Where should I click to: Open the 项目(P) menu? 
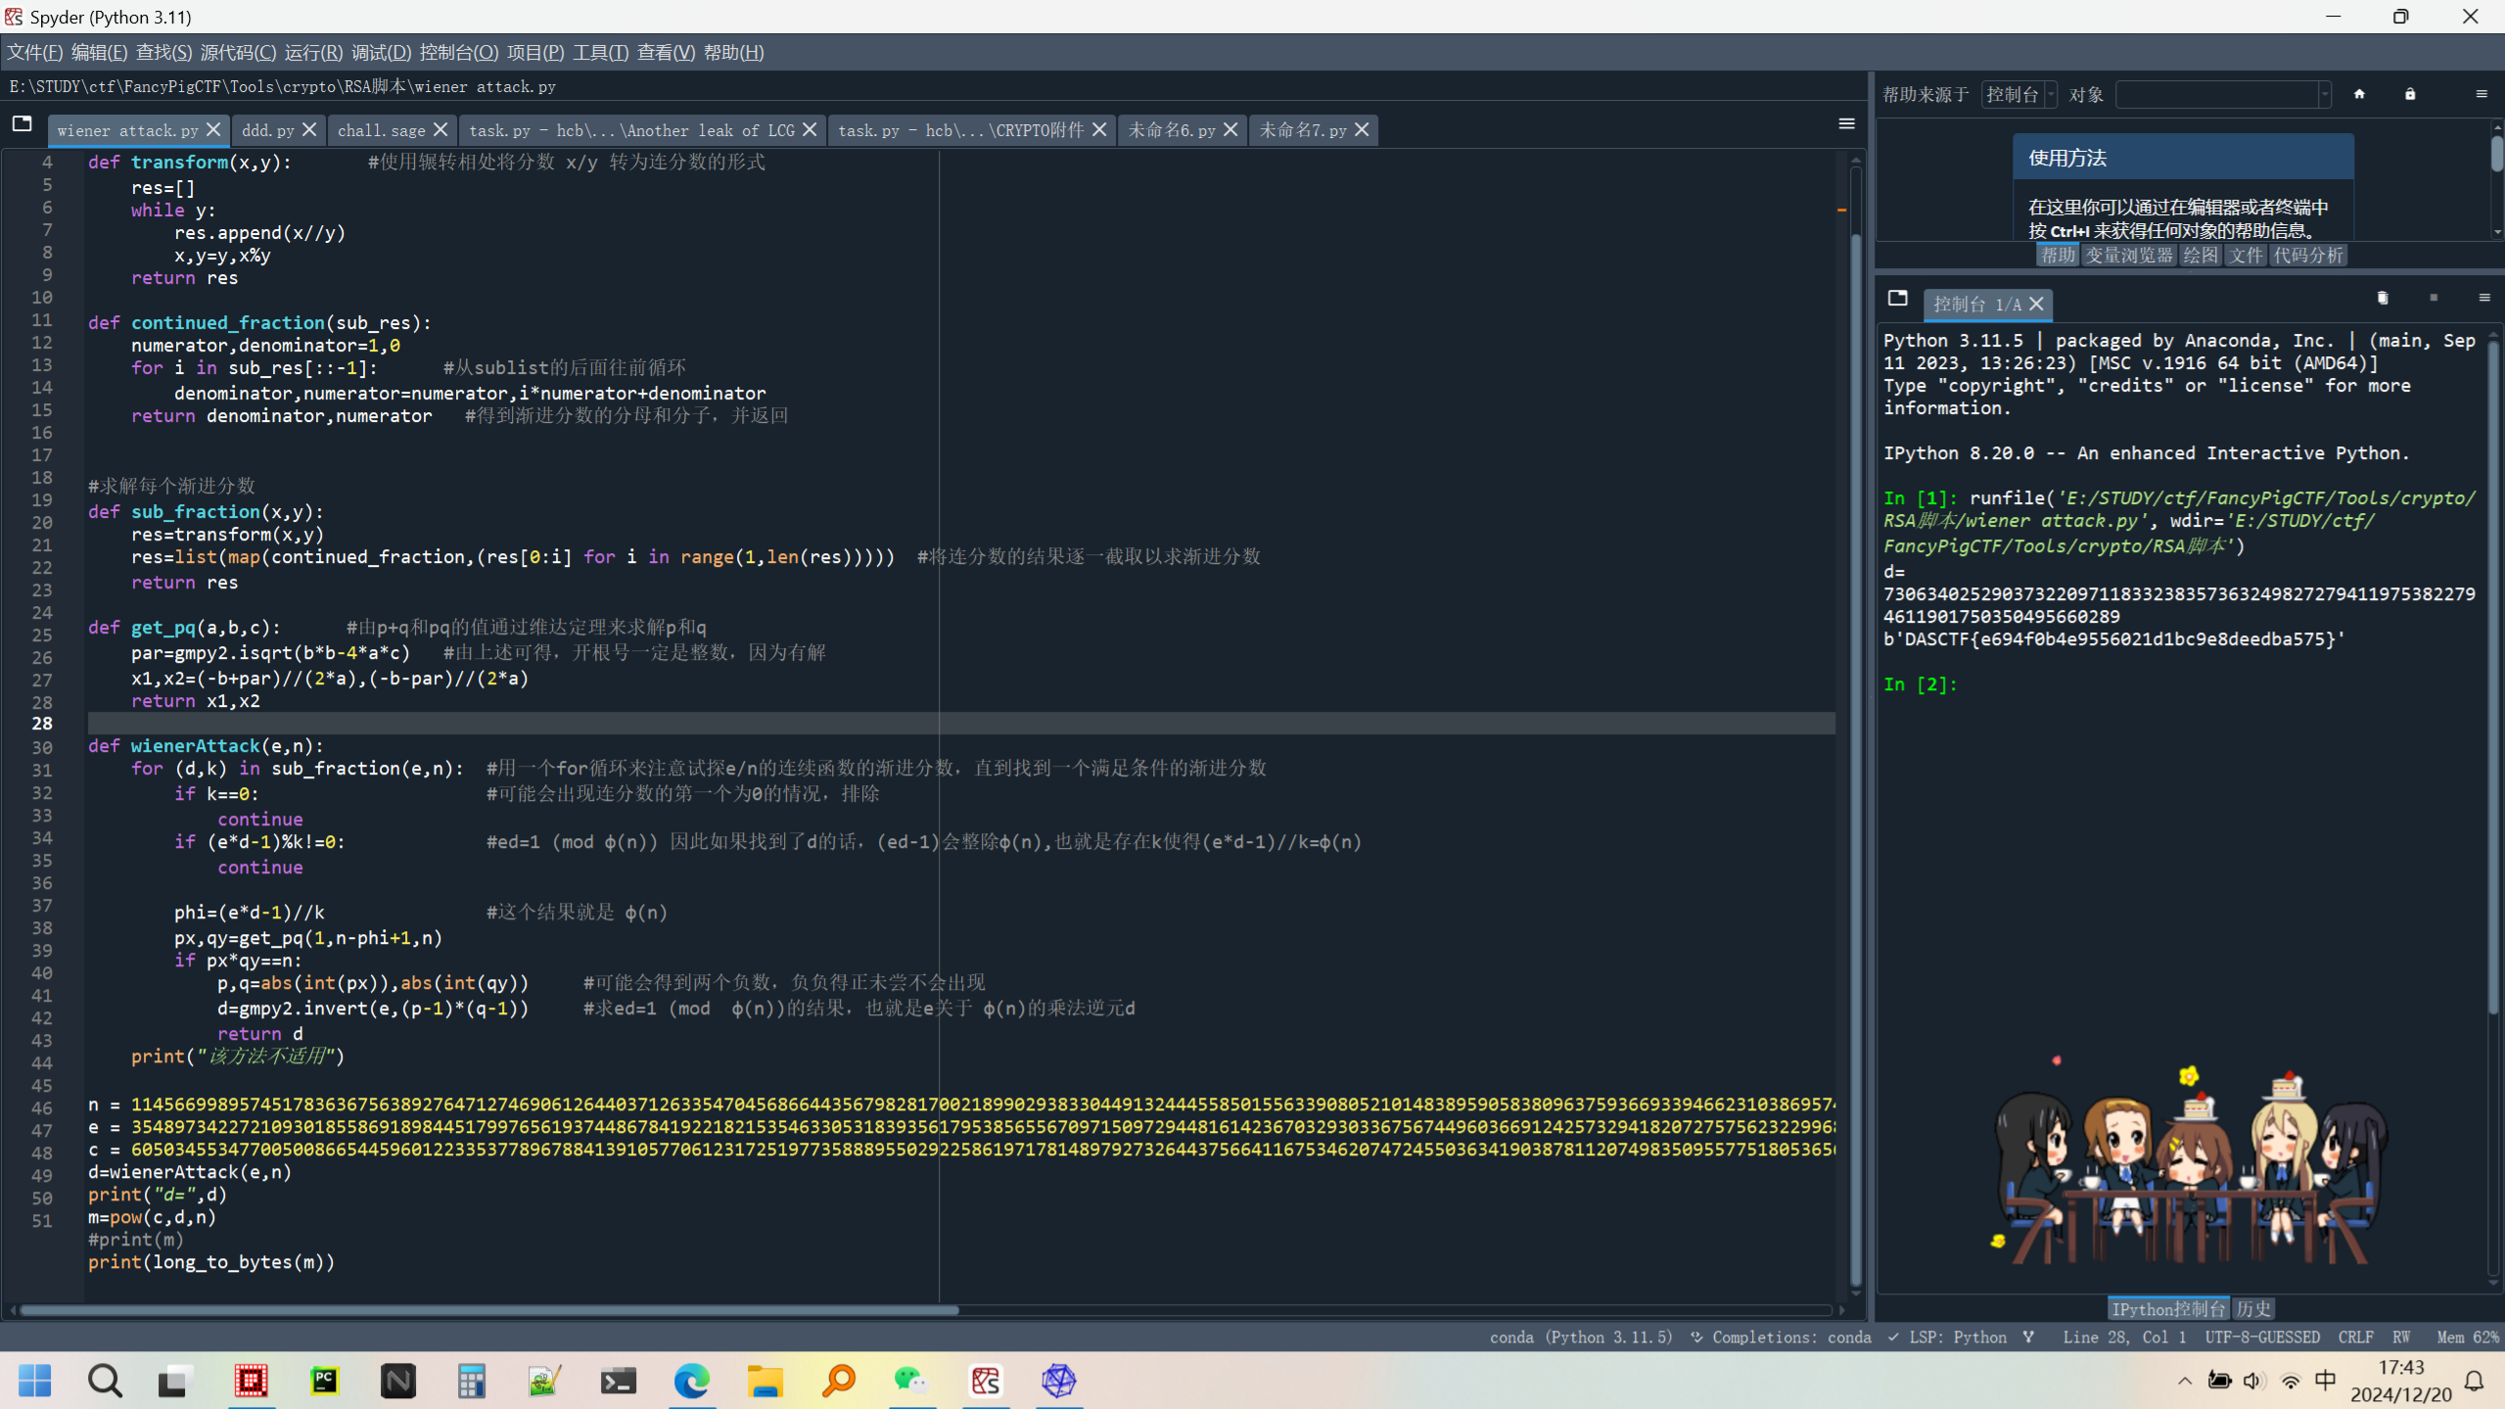[x=534, y=52]
